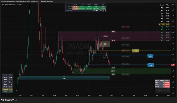Image resolution: width=177 pixels, height=103 pixels.
Task: Click the 2026 label on time axis
Action: point(100,95)
